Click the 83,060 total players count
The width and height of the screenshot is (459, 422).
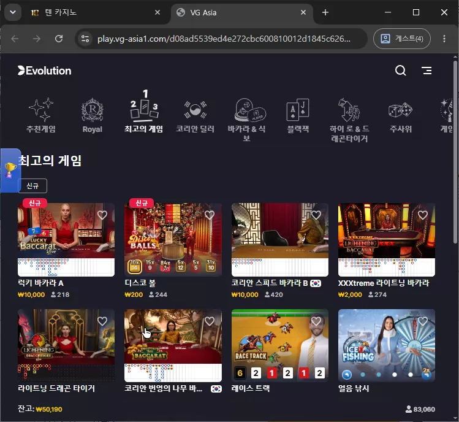tap(420, 409)
